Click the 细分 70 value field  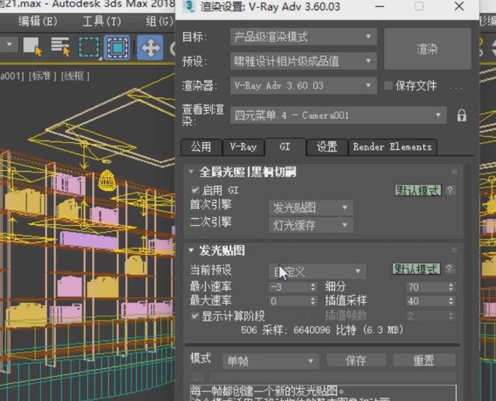[426, 287]
